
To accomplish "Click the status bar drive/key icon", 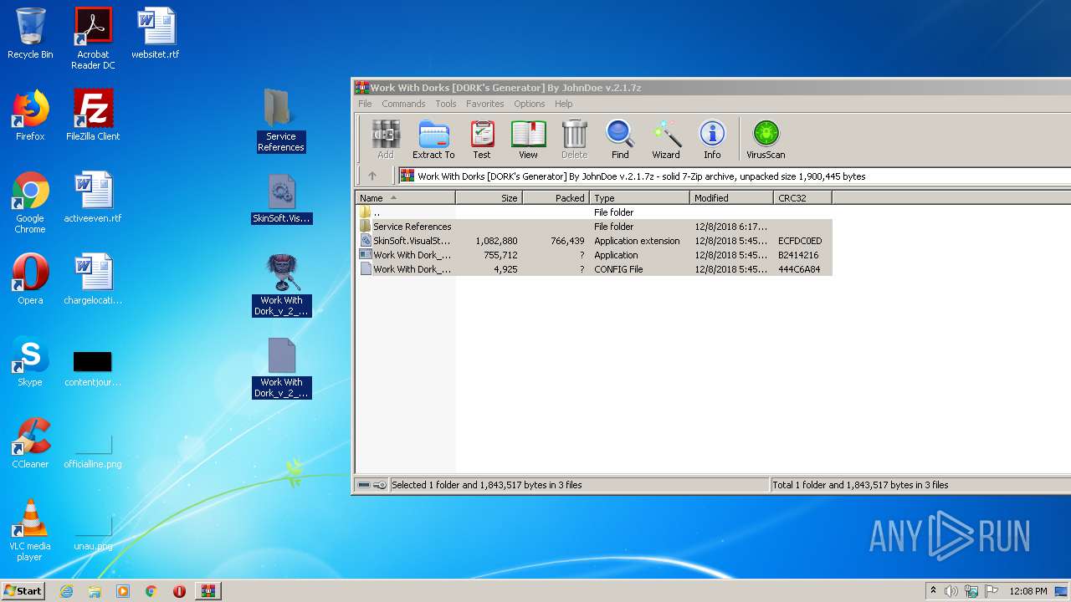I will [x=372, y=485].
